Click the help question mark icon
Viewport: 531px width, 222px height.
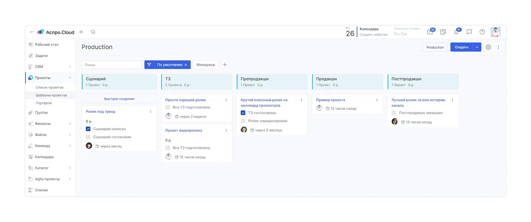[x=482, y=32]
